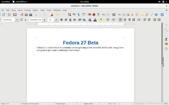The image size is (169, 105).
Task: Justify the paragraph text
Action: pos(134,20)
